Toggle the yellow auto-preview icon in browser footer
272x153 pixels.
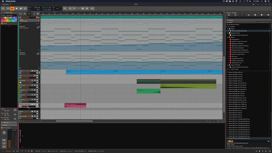[229, 142]
